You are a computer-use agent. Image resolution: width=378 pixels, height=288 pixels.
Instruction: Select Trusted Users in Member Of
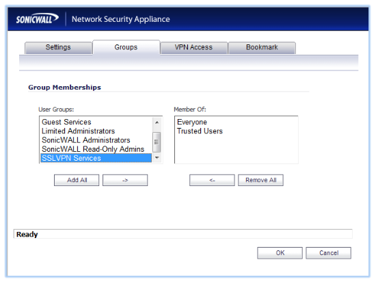tap(237, 131)
